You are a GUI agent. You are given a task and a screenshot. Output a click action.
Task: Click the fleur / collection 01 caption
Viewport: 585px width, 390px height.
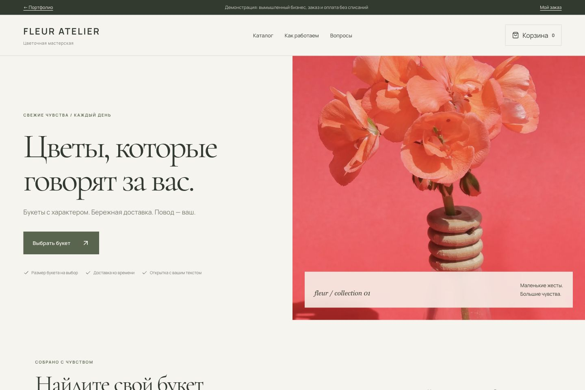click(342, 293)
